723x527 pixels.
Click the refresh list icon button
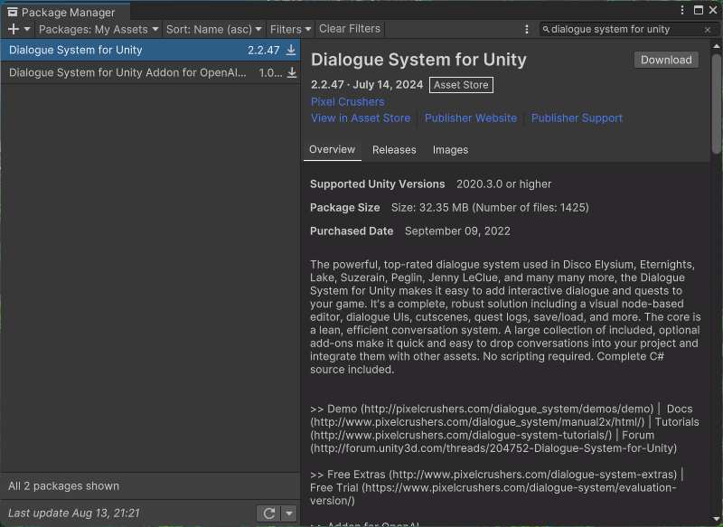(268, 513)
